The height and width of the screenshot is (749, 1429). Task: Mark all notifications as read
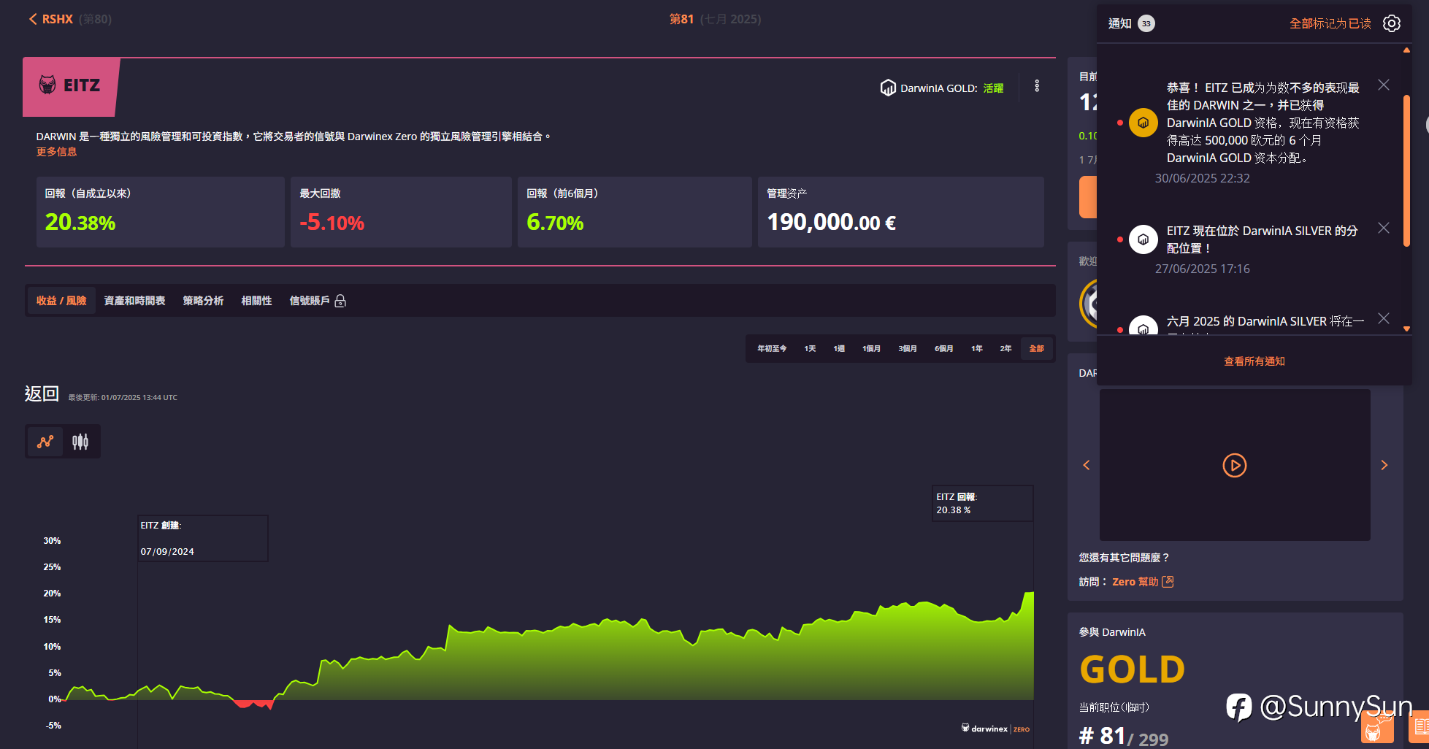[x=1330, y=23]
